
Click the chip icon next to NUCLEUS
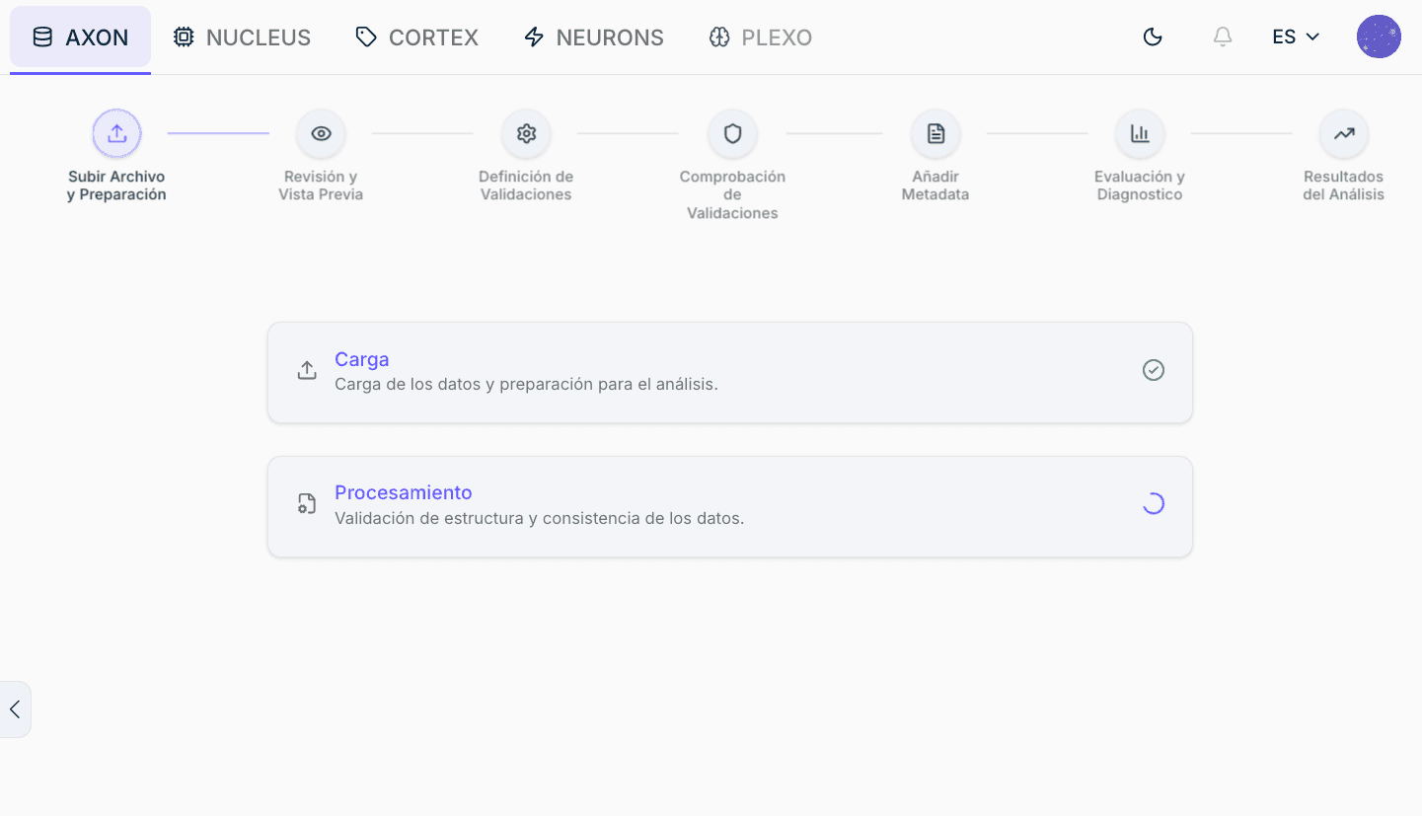click(184, 37)
